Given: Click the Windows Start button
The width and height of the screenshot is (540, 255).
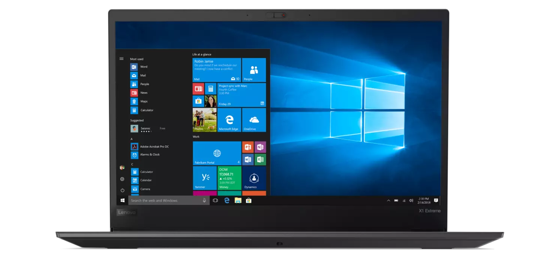Looking at the screenshot, I should tap(122, 201).
